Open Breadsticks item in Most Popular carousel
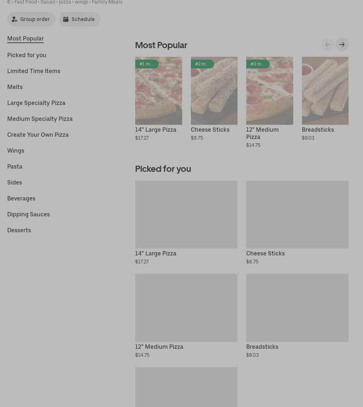Screen dimensions: 363x407 (x=325, y=91)
